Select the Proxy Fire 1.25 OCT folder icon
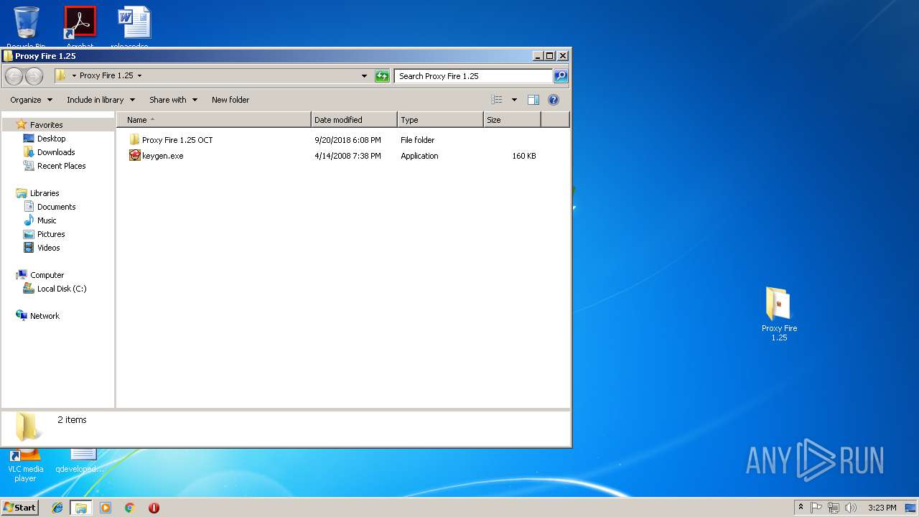919x517 pixels. click(134, 139)
